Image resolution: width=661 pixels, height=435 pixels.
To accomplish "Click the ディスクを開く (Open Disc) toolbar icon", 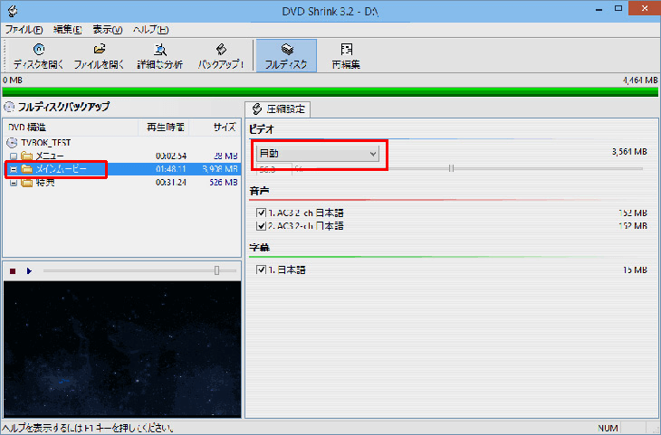I will coord(39,50).
